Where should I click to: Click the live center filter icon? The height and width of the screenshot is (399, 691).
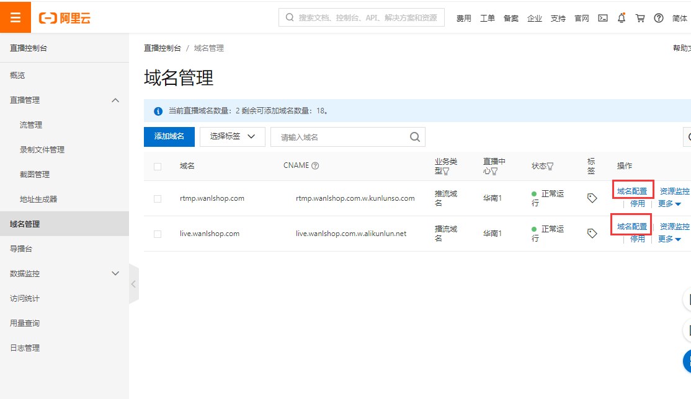(x=494, y=172)
